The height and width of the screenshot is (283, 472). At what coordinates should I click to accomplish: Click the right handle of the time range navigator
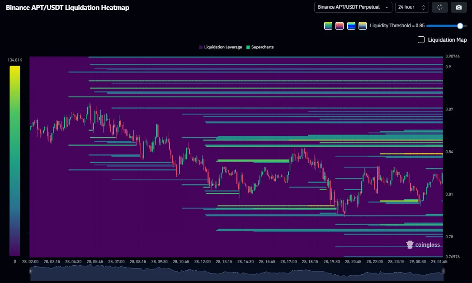click(x=443, y=271)
